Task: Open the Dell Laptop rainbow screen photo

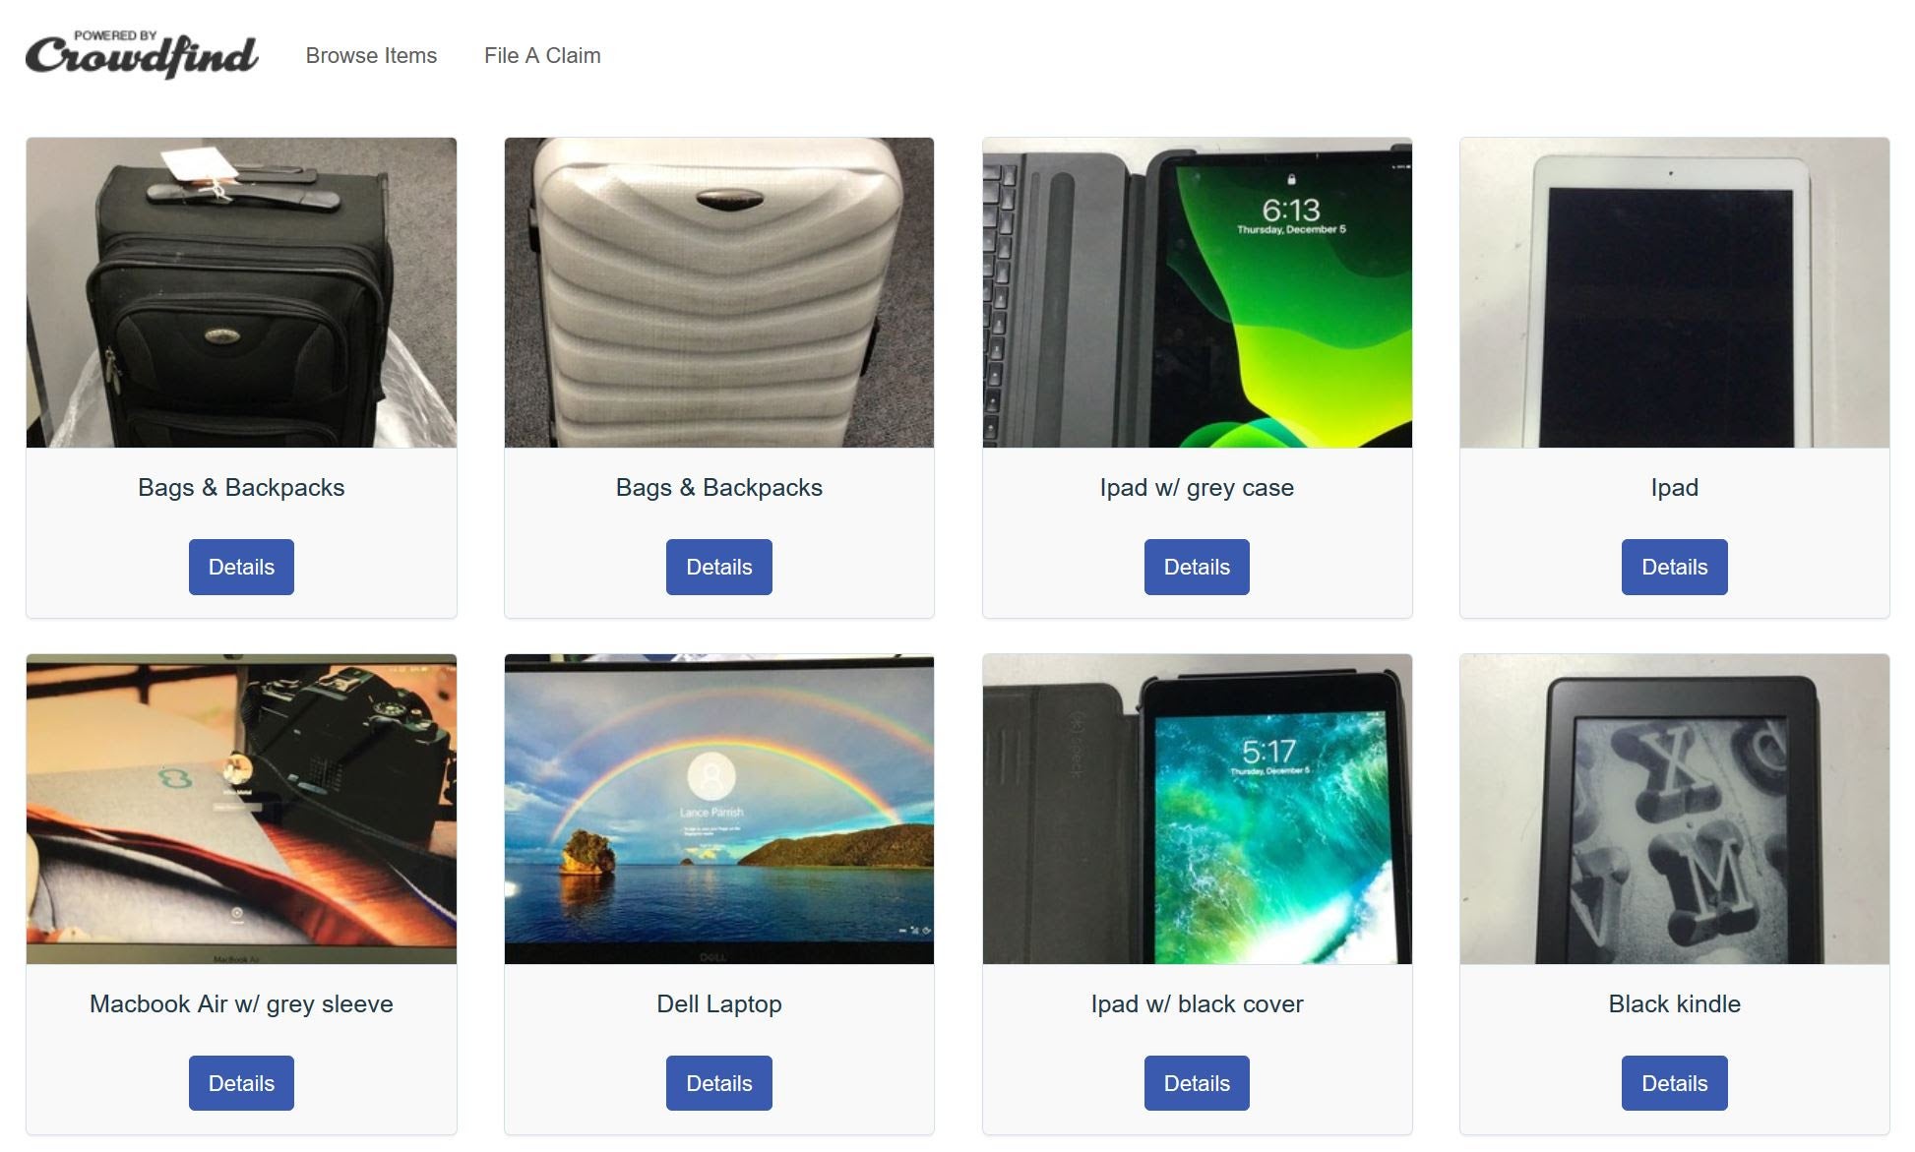Action: [719, 809]
